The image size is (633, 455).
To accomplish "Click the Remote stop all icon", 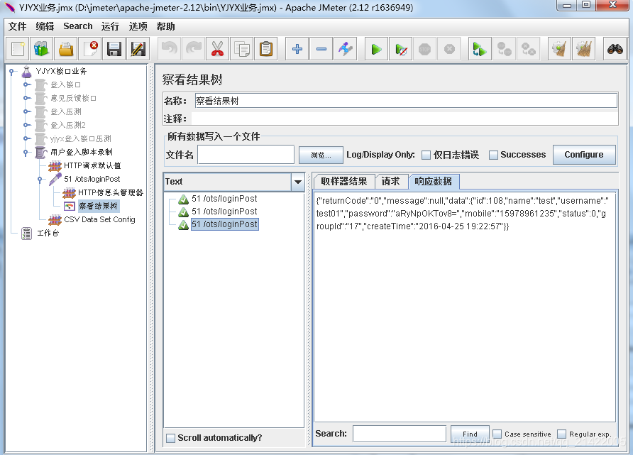I will (504, 49).
